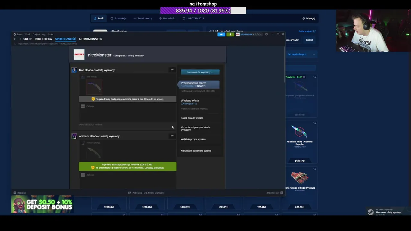Open Od najdroższych sort dropdown
The width and height of the screenshot is (411, 231).
[x=301, y=54]
